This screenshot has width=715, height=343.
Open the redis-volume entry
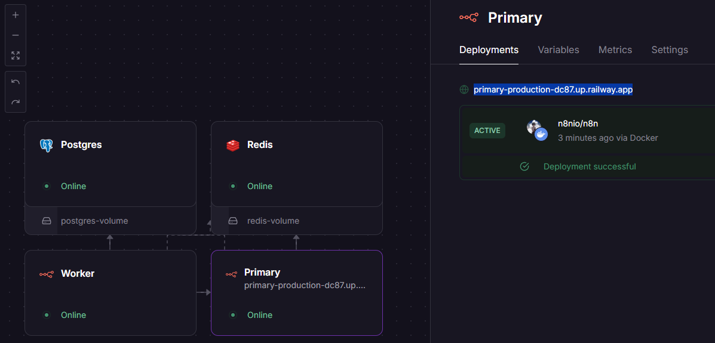point(297,221)
